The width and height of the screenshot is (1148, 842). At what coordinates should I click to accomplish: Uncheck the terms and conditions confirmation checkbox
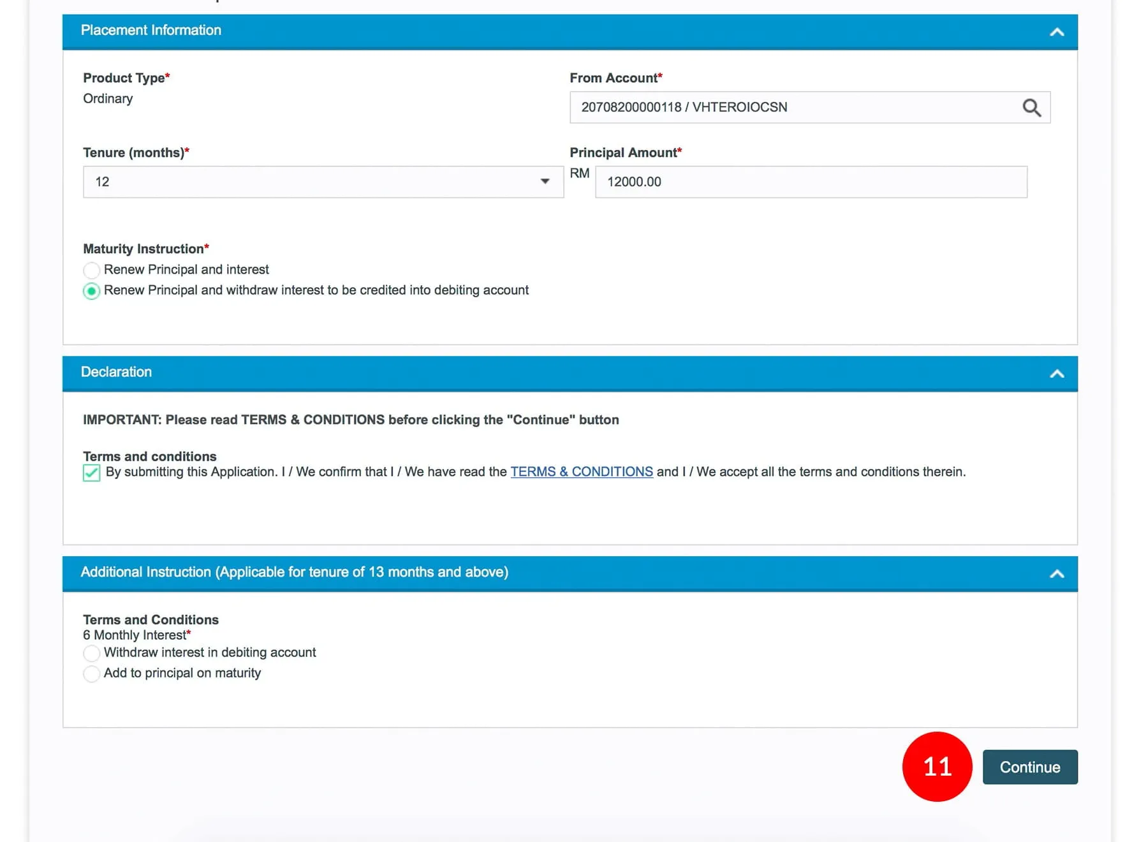click(x=92, y=473)
